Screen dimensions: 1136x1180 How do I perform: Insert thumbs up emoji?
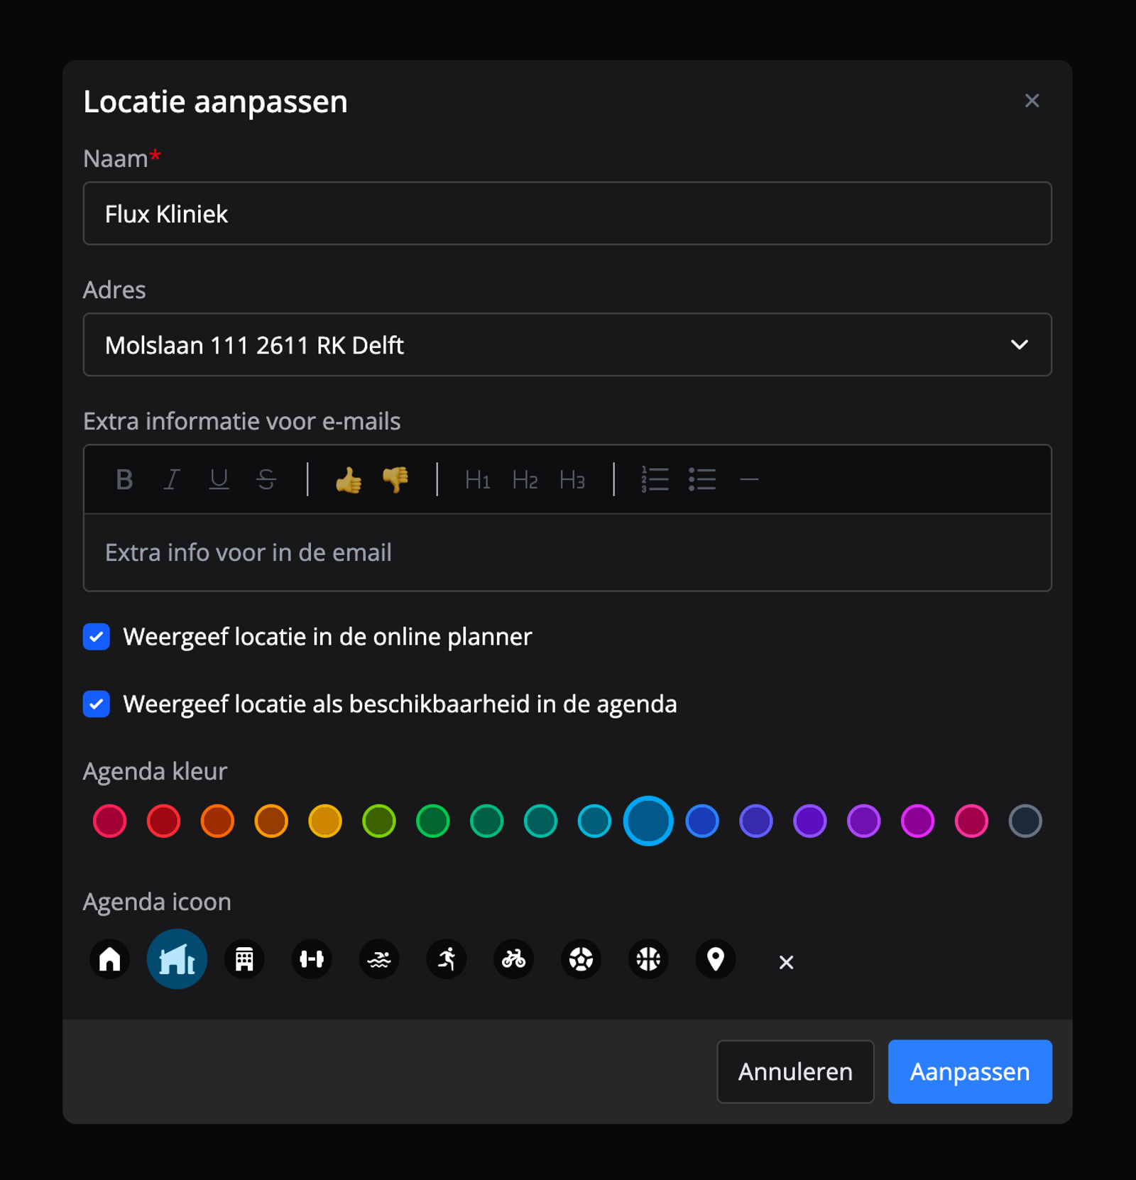coord(348,480)
